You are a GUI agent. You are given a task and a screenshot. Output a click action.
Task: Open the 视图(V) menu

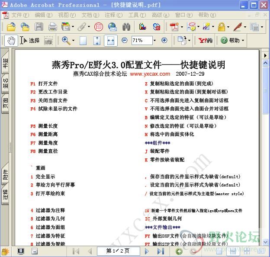click(x=67, y=15)
